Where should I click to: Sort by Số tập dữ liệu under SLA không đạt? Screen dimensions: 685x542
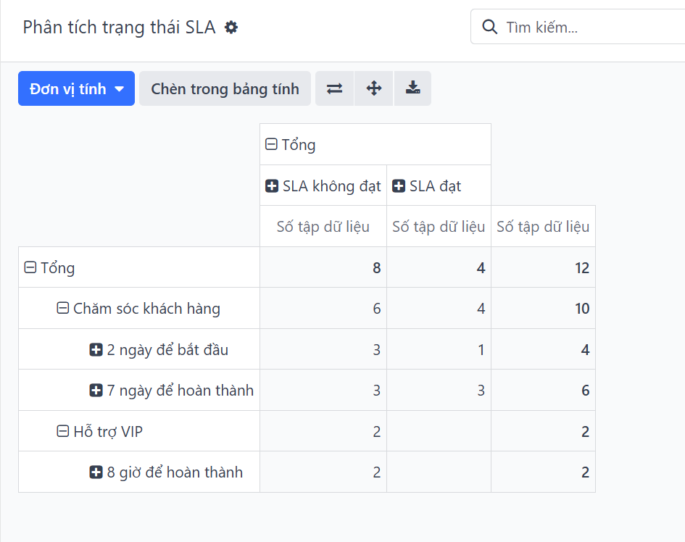click(323, 227)
